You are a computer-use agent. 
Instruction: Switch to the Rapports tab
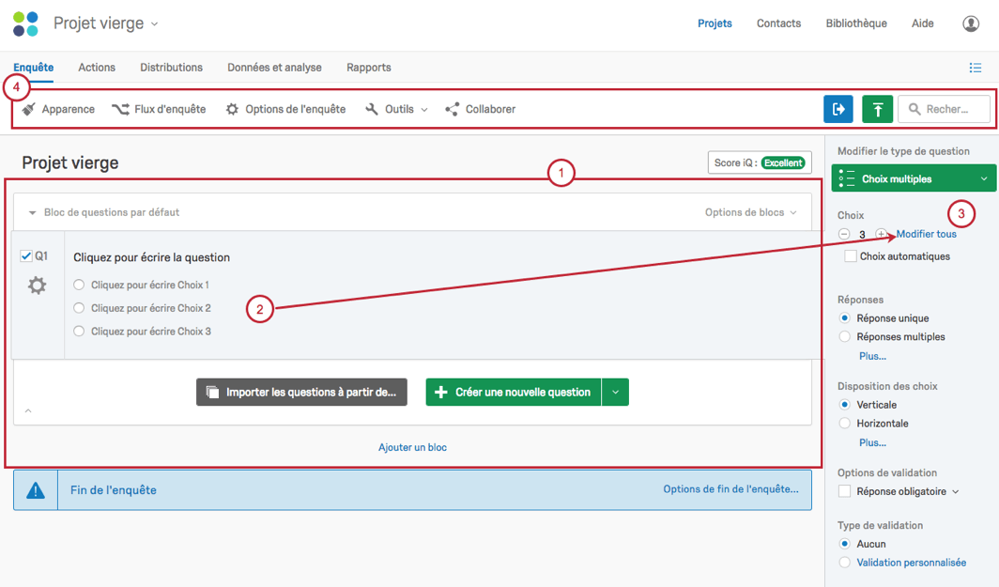point(369,68)
